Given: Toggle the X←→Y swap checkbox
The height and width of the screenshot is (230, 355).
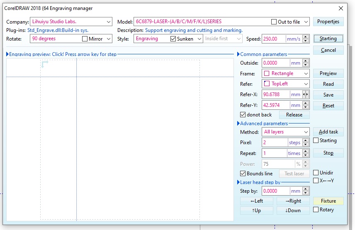Looking at the screenshot, I should tap(316, 180).
